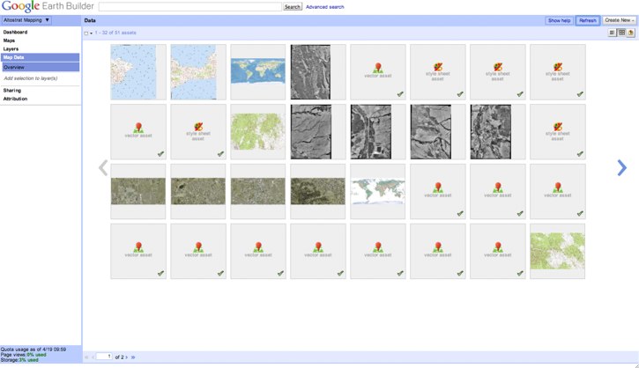The width and height of the screenshot is (639, 368).
Task: Expand the Create New dropdown
Action: (x=619, y=19)
